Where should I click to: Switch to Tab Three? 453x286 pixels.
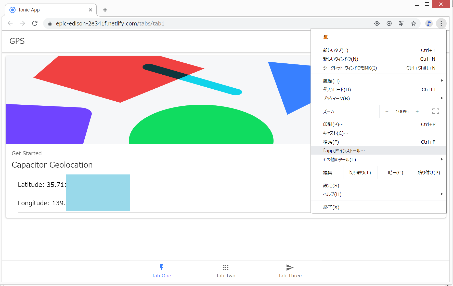[x=290, y=271]
